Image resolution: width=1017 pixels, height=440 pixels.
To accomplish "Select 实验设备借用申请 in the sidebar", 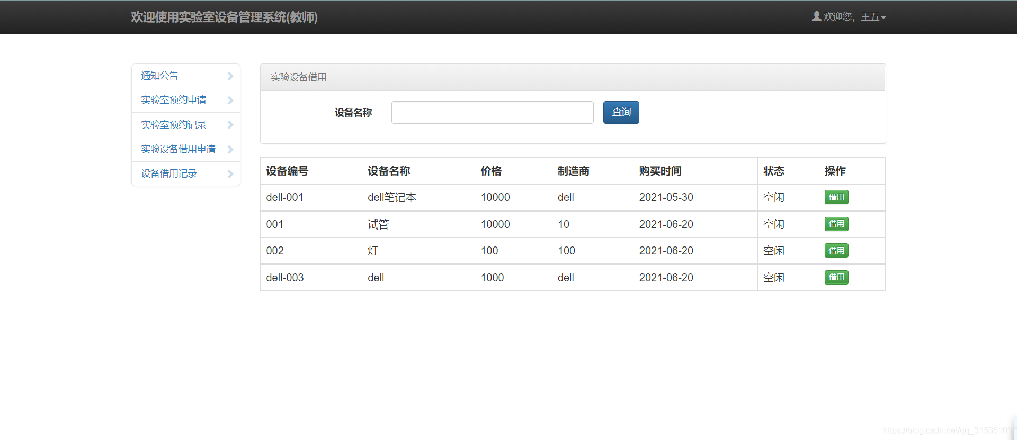I will (186, 149).
